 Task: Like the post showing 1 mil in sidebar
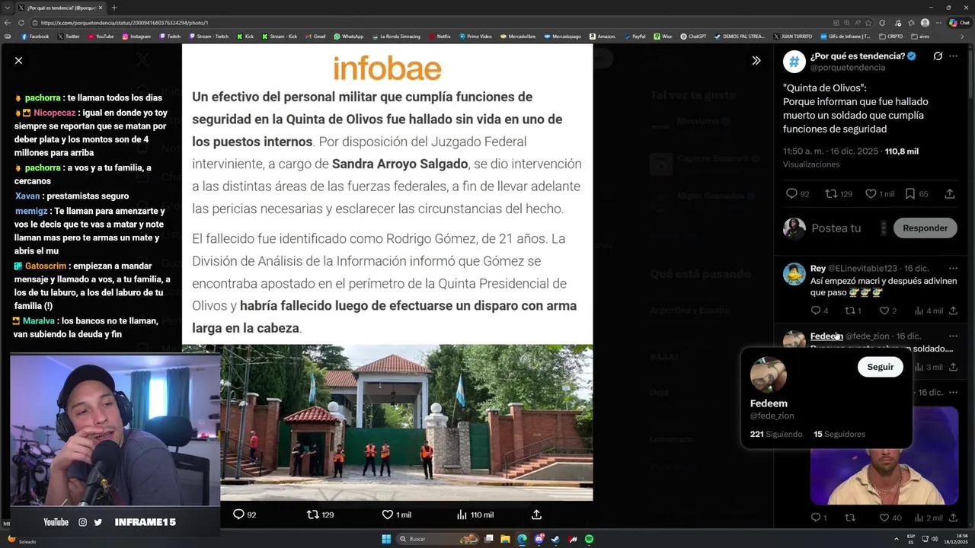(880, 194)
